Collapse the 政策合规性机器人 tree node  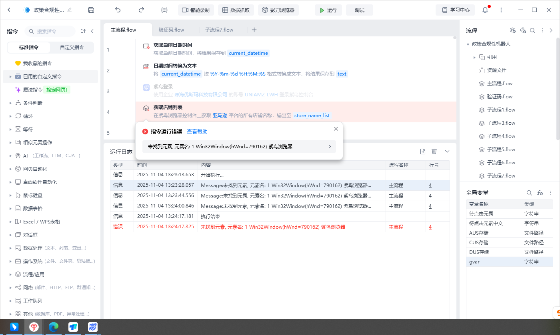tap(468, 44)
